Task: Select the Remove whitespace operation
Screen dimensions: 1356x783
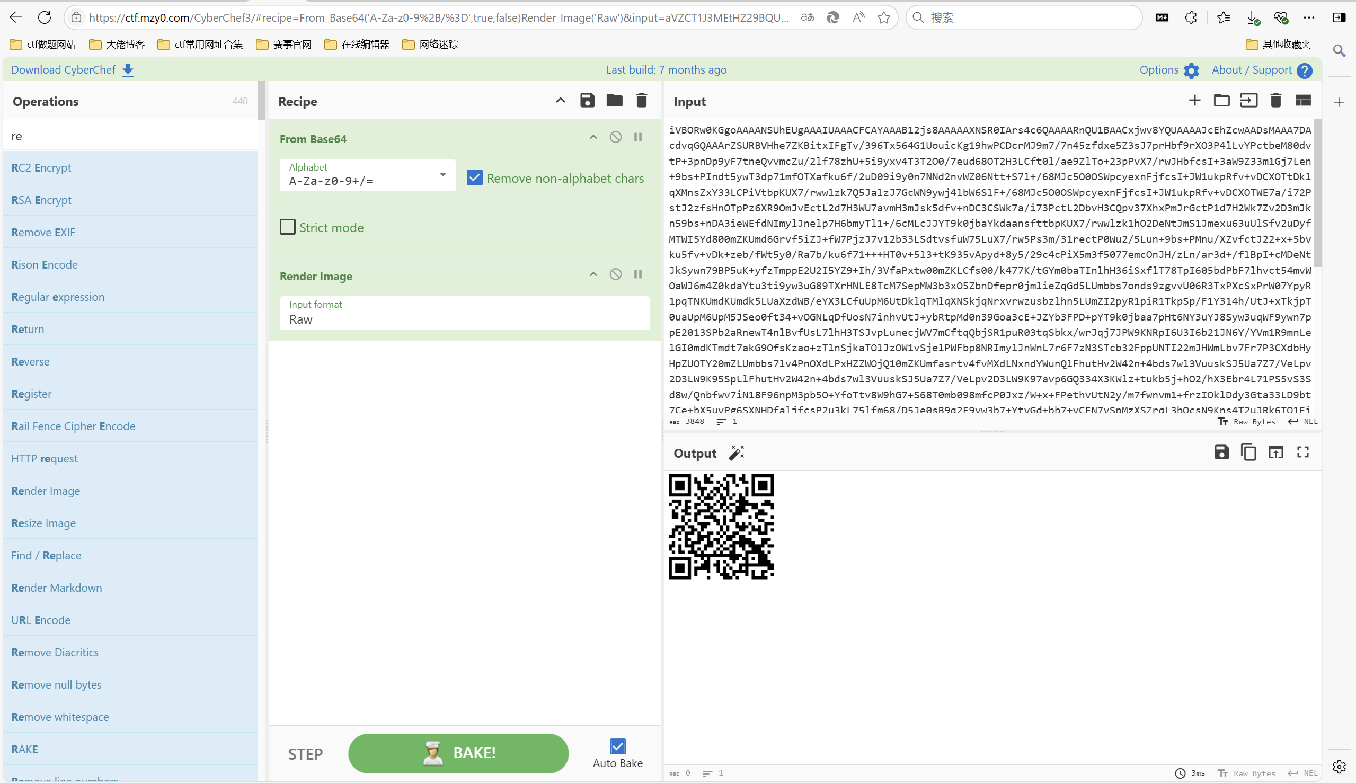Action: tap(130, 717)
